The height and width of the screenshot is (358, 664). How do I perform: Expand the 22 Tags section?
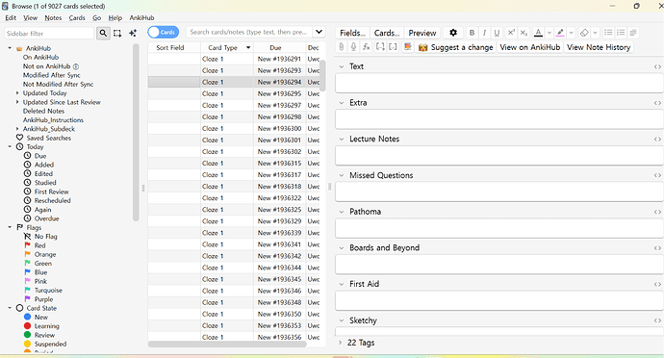point(340,343)
